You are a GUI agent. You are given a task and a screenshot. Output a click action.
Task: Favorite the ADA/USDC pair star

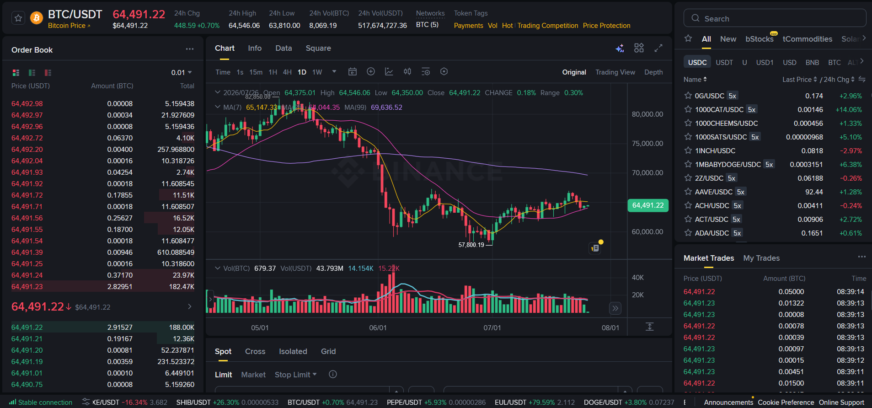[688, 233]
